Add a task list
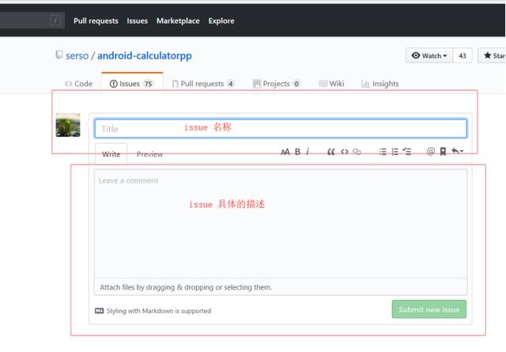 (x=407, y=152)
